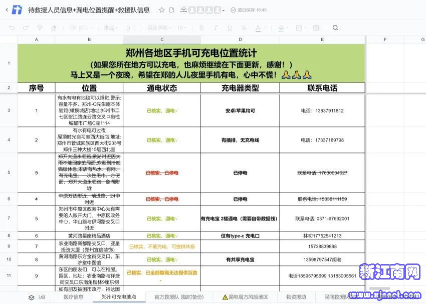Click the 有插排，无充电线 cell
426x304 pixels.
click(x=240, y=140)
